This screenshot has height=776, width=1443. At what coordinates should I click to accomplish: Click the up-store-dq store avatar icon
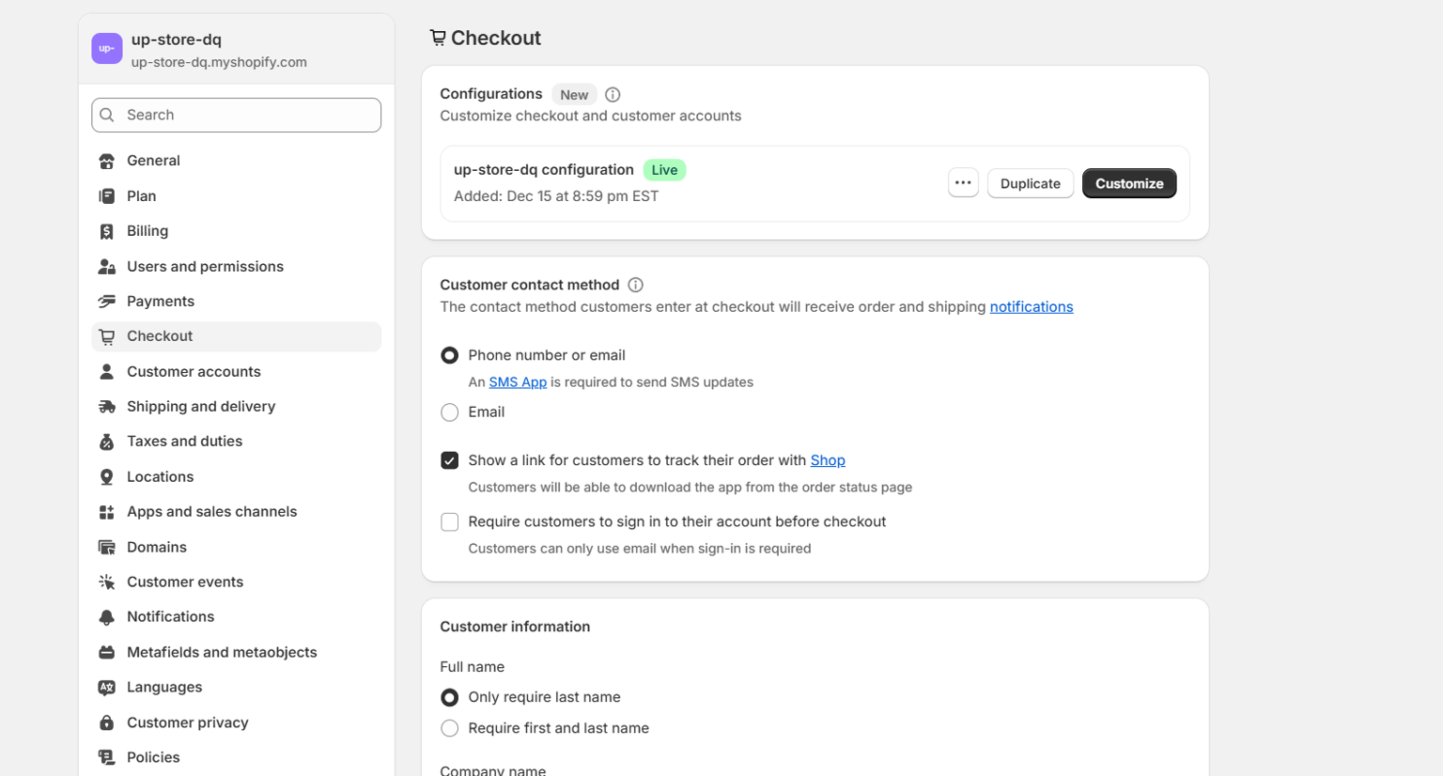(107, 49)
